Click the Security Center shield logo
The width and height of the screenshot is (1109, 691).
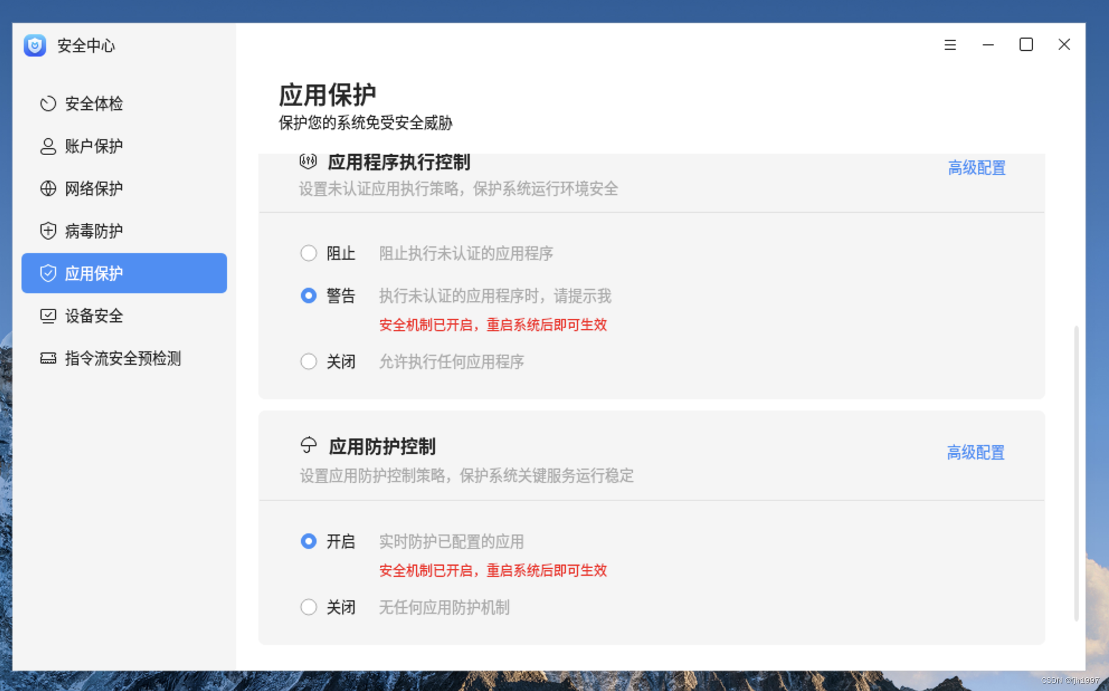(35, 45)
